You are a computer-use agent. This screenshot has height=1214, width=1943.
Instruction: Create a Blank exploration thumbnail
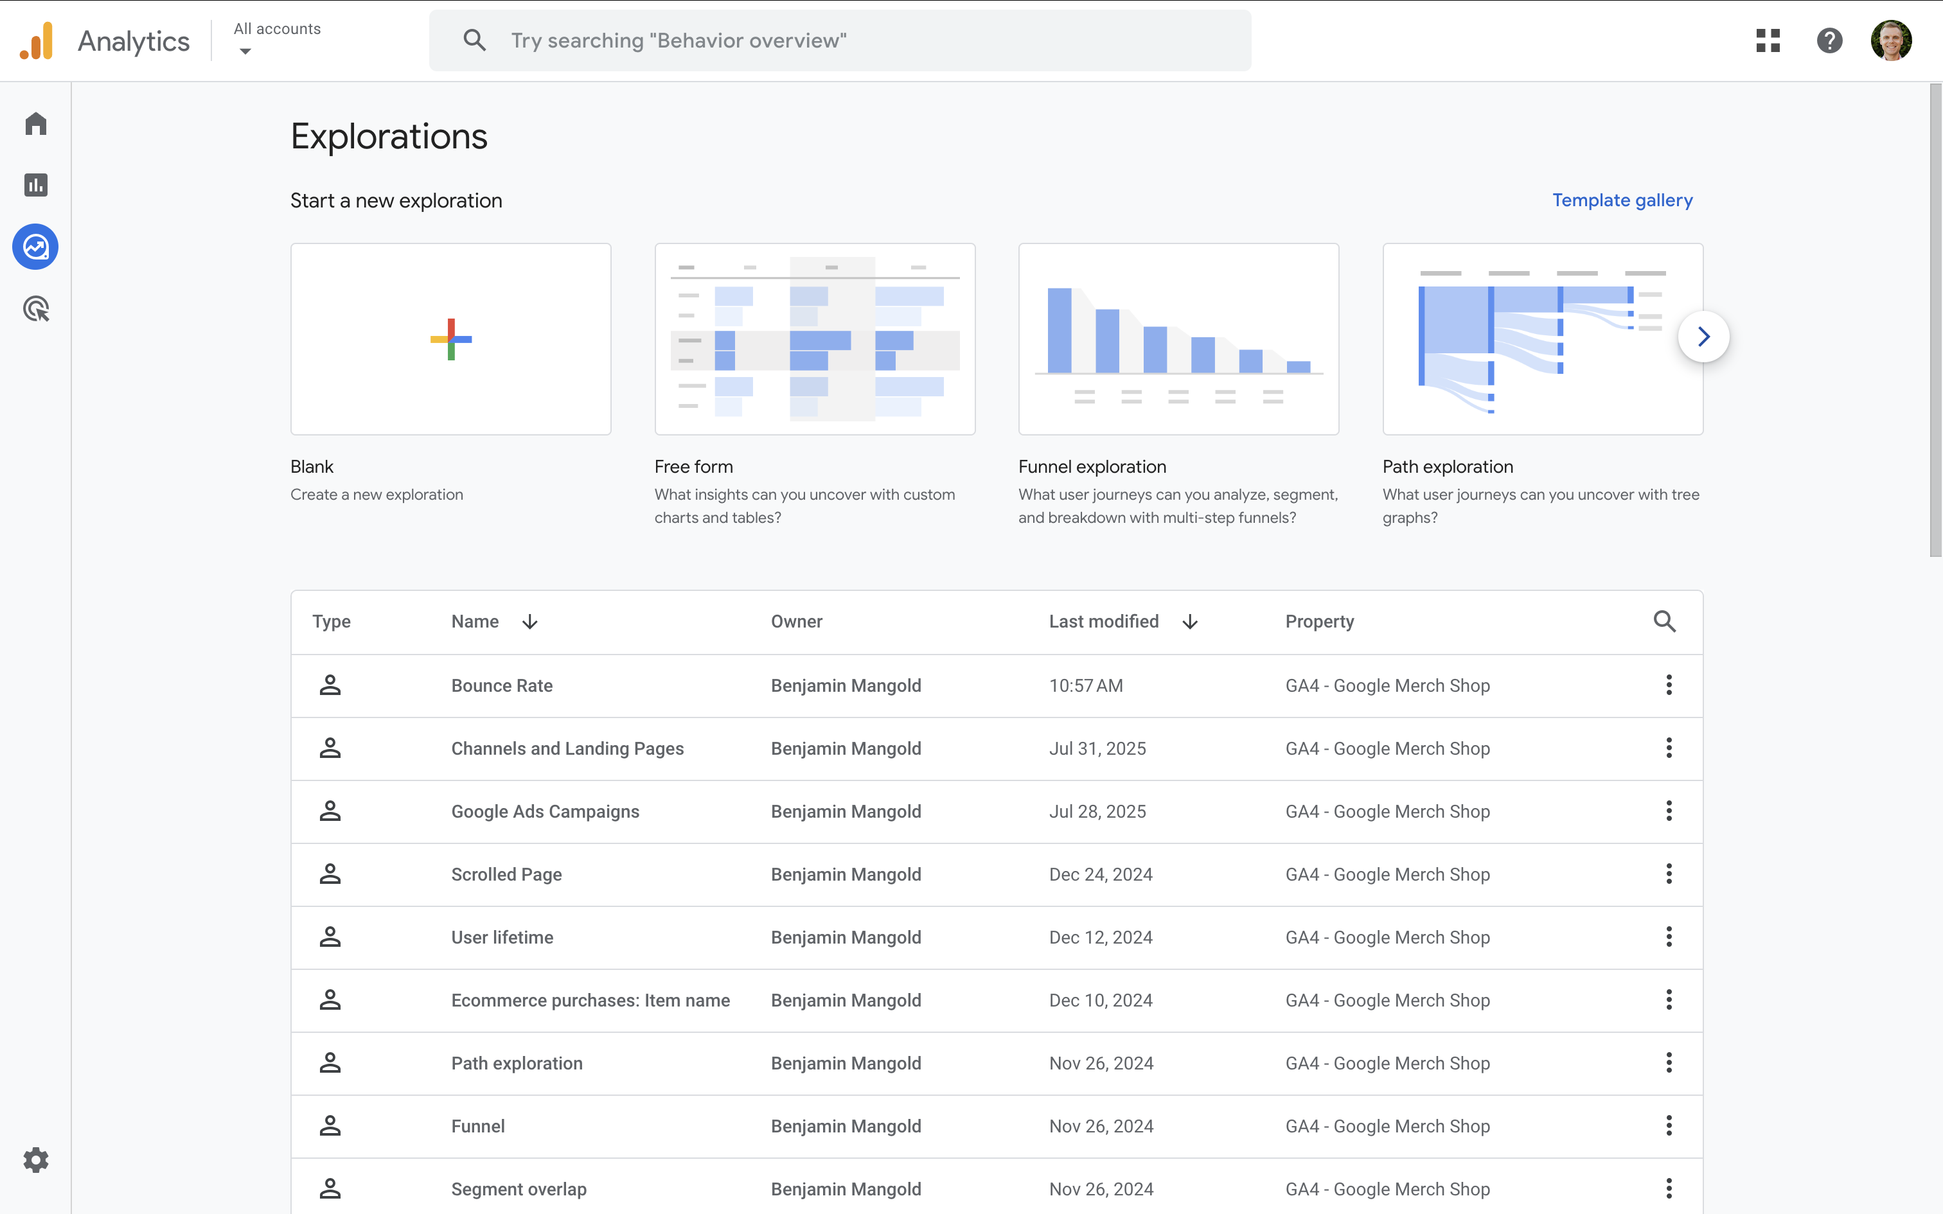450,339
